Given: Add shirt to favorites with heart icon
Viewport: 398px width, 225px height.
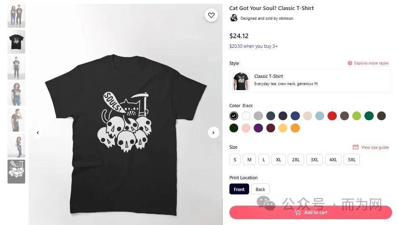Looking at the screenshot, I should 211,15.
